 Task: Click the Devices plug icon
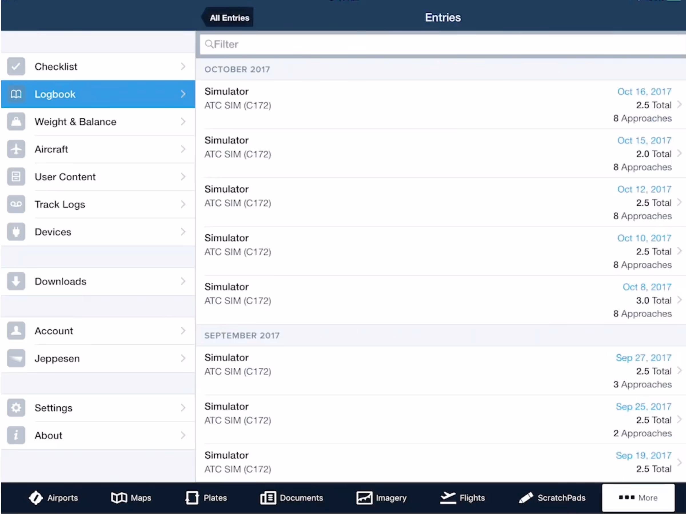pos(16,232)
